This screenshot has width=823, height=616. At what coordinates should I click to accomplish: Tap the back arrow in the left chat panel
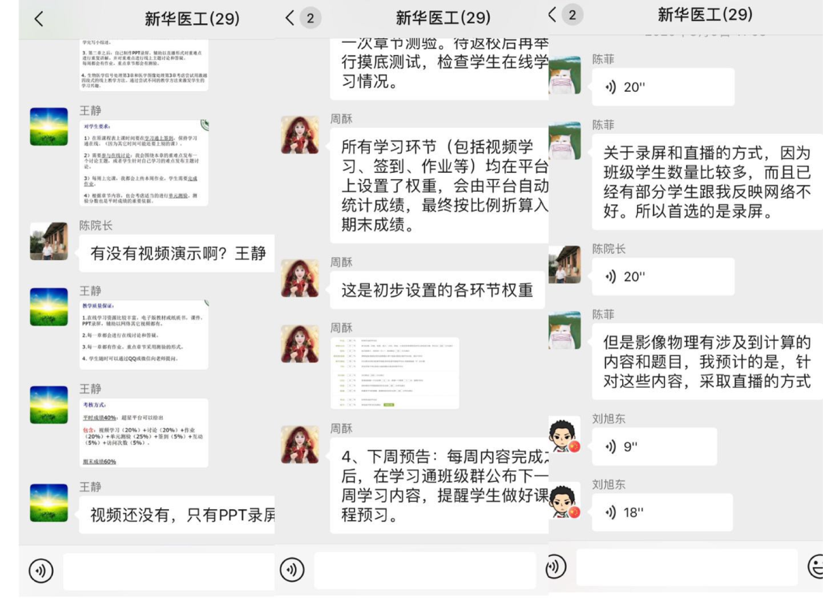(x=39, y=19)
